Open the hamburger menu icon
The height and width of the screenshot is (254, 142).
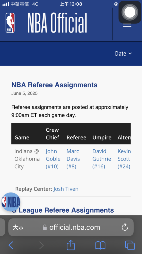tap(127, 25)
